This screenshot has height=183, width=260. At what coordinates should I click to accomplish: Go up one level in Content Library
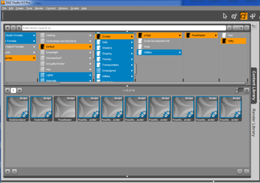click(x=19, y=28)
